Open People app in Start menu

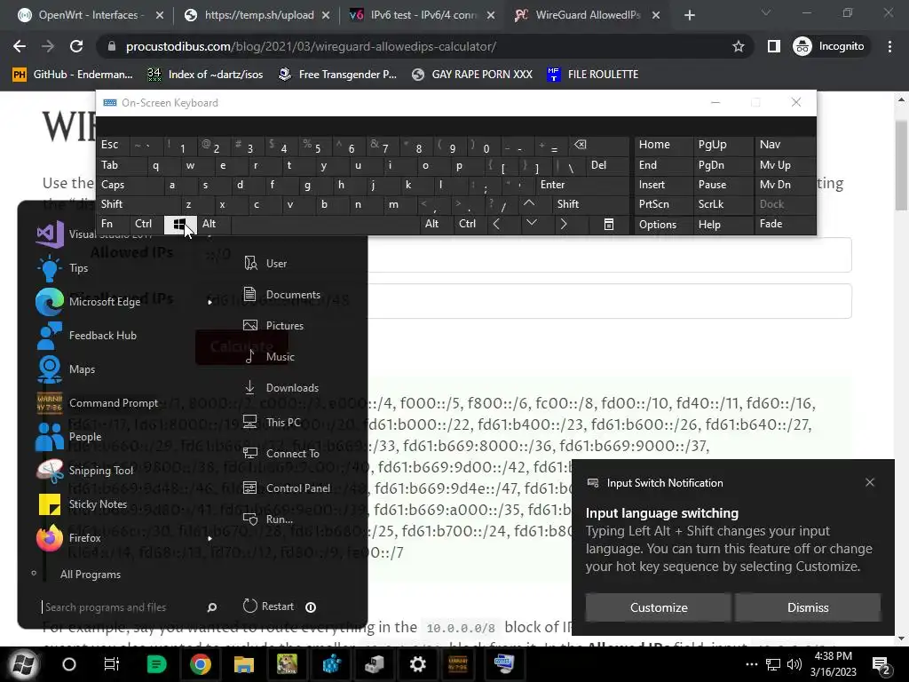(x=68, y=436)
